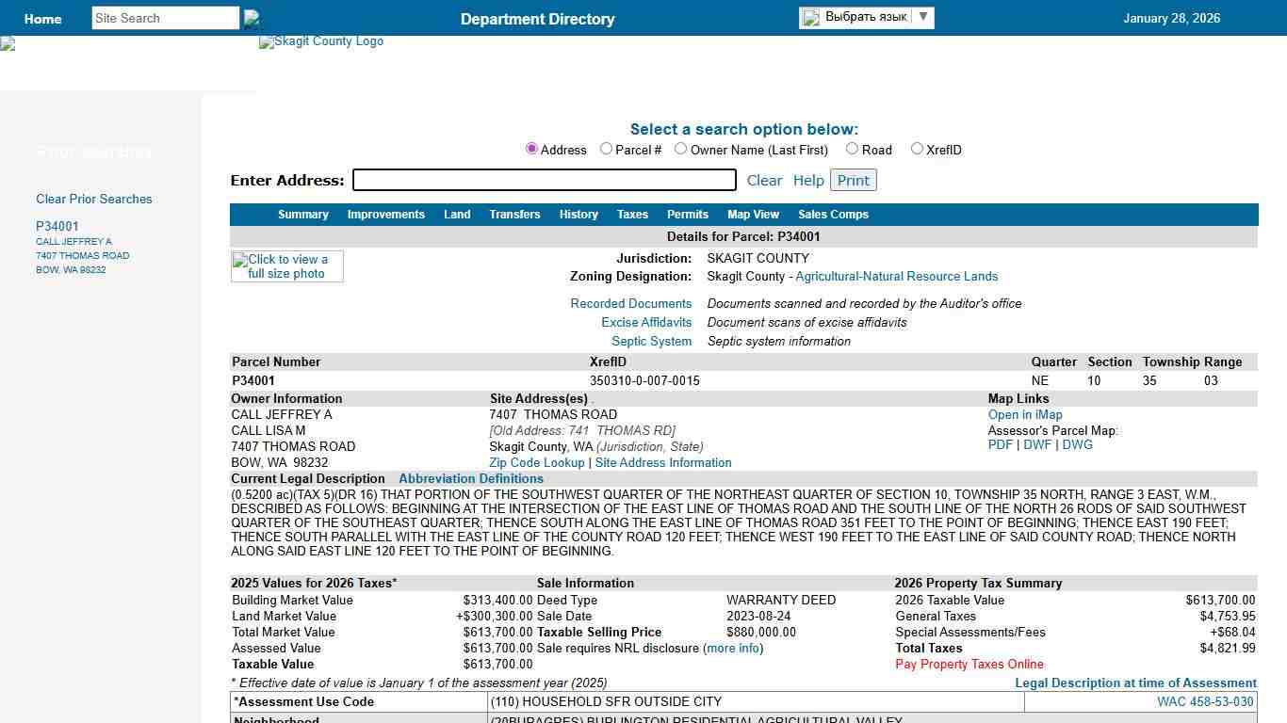Open the full size parcel photo thumbnail
This screenshot has width=1287, height=723.
(286, 266)
